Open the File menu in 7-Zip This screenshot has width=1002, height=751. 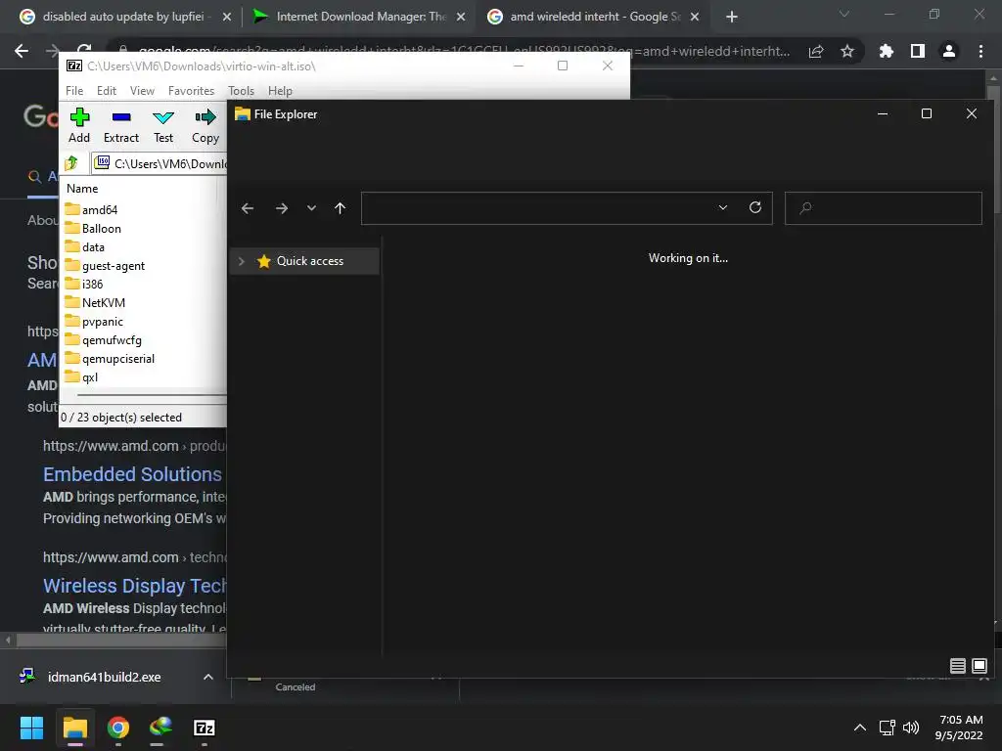[74, 91]
